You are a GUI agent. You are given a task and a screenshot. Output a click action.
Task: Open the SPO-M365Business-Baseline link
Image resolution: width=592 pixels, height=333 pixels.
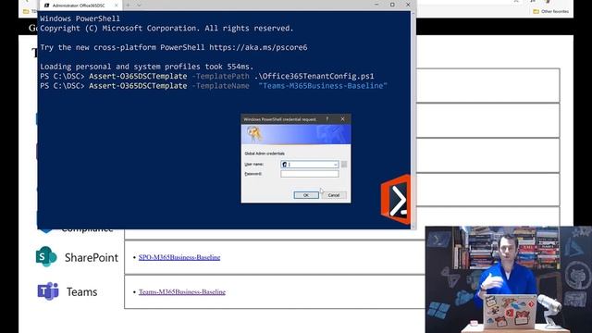coord(179,257)
